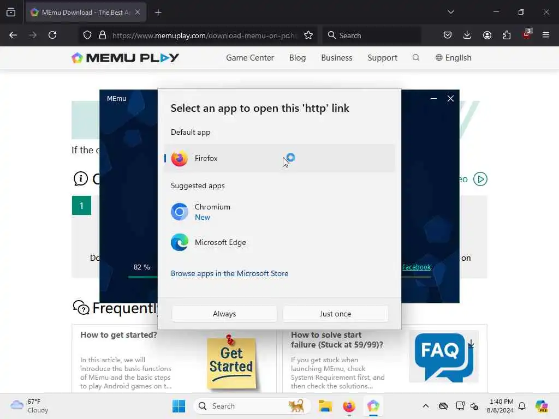Viewport: 559px width, 419px height.
Task: Open the Support menu item
Action: point(382,58)
